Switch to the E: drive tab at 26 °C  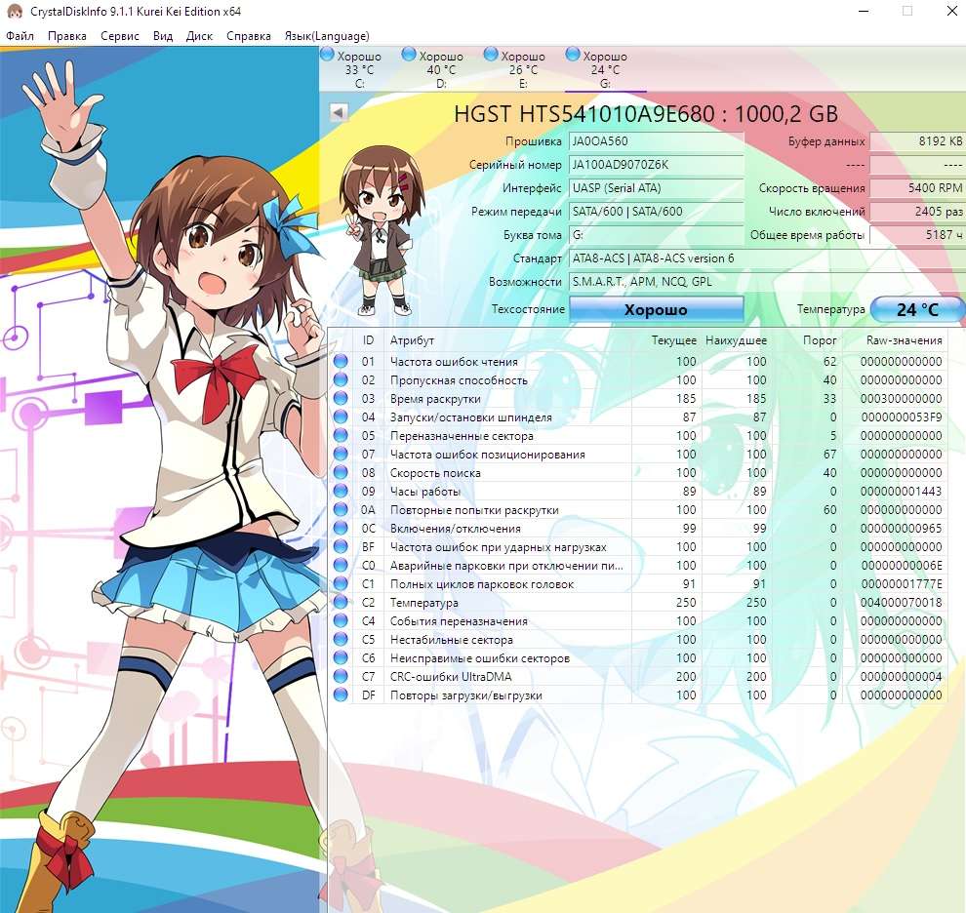click(x=524, y=69)
